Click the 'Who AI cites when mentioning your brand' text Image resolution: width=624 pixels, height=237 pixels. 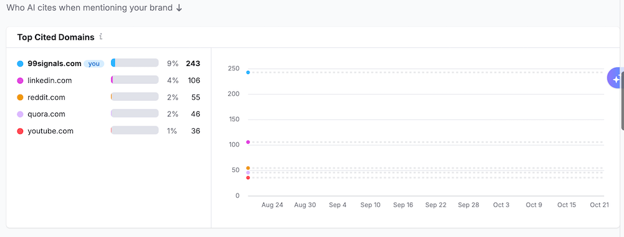[90, 8]
